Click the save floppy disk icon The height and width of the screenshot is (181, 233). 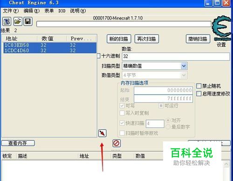[28, 21]
